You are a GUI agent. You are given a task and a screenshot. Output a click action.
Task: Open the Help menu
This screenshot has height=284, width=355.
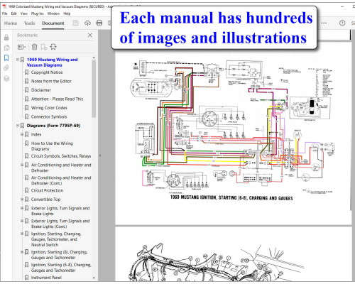tap(67, 13)
